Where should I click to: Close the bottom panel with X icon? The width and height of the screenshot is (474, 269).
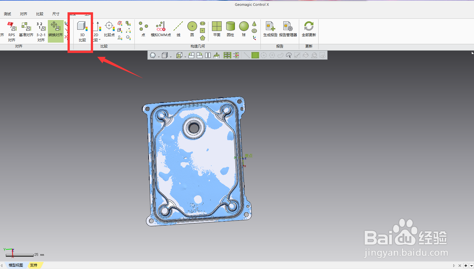(x=460, y=265)
